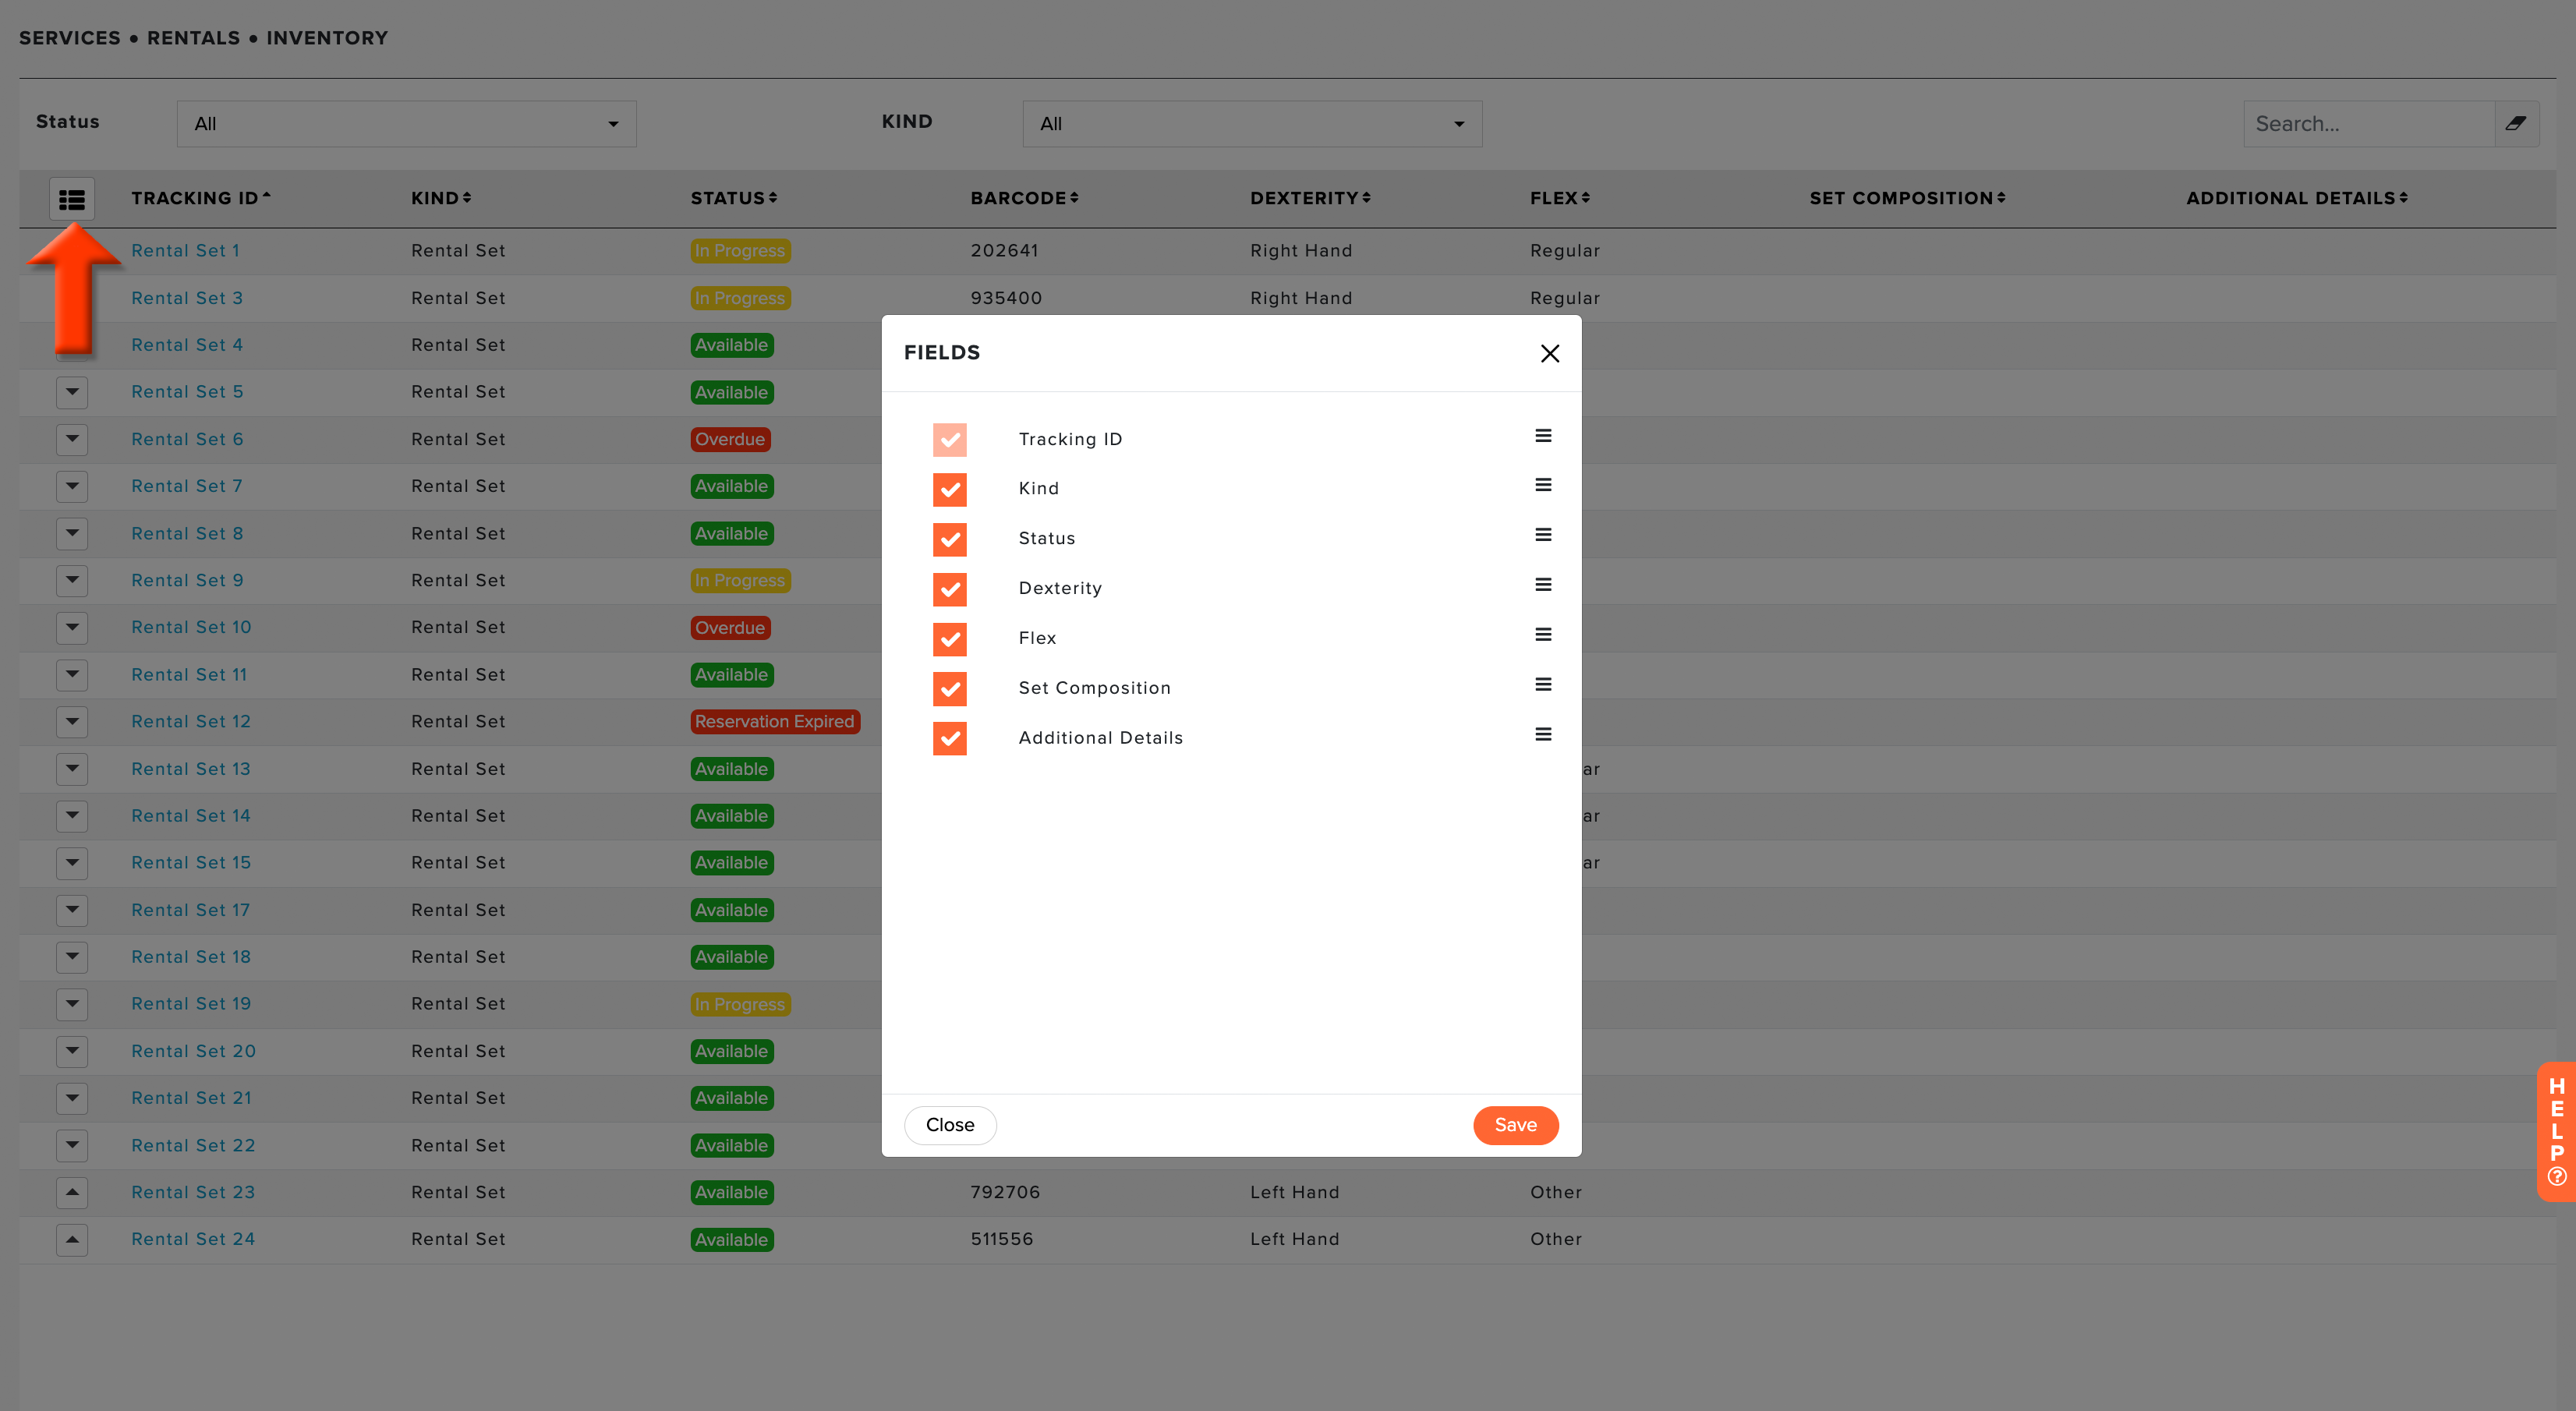Click the Available badge for Rental Set 24
2576x1411 pixels.
click(732, 1240)
